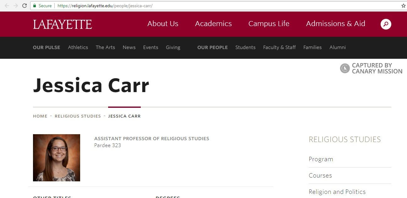The image size is (407, 198).
Task: Visit the Athletics page
Action: coord(78,47)
